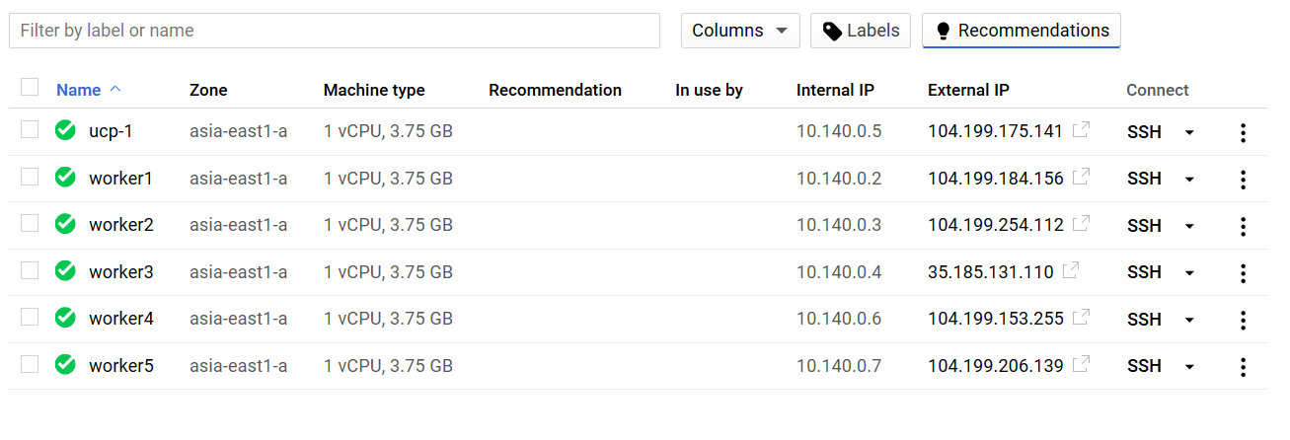Image resolution: width=1290 pixels, height=440 pixels.
Task: Click the Labels button
Action: tap(860, 31)
